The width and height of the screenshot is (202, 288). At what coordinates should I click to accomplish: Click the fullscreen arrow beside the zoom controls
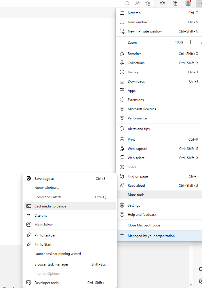pos(201,43)
